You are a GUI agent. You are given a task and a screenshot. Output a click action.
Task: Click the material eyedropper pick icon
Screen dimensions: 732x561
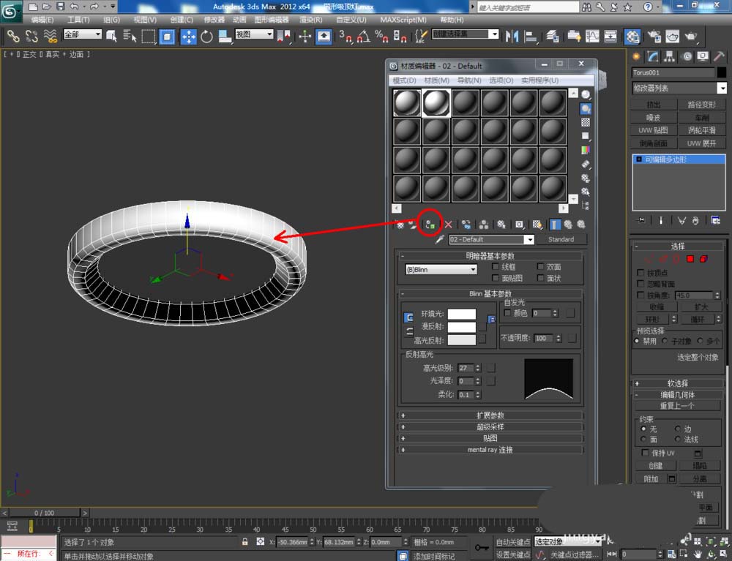coord(439,240)
